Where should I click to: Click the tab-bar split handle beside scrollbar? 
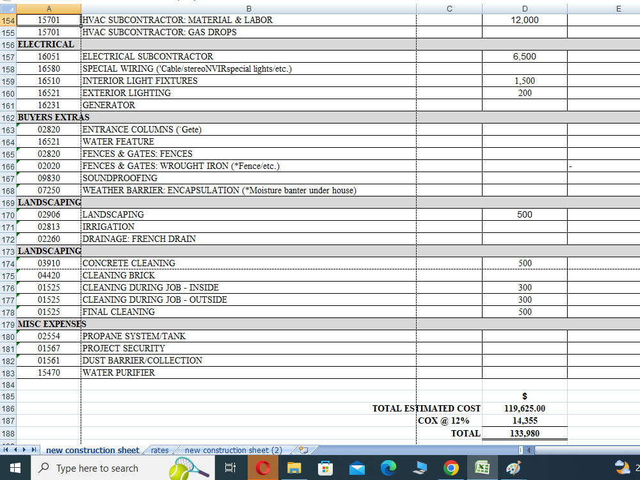tap(521, 450)
